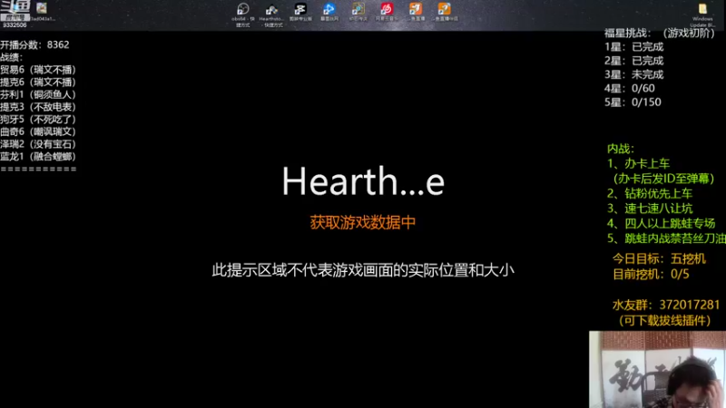Click the '1星: 已完成' line
The image size is (726, 408).
coord(633,47)
